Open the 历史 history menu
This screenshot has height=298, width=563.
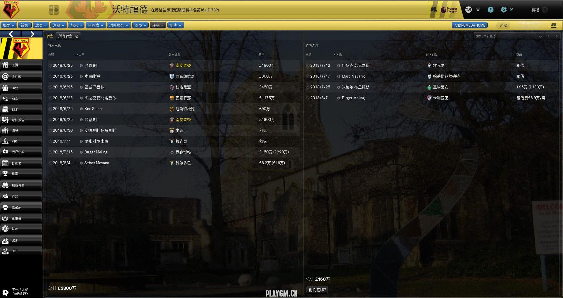[x=175, y=25]
